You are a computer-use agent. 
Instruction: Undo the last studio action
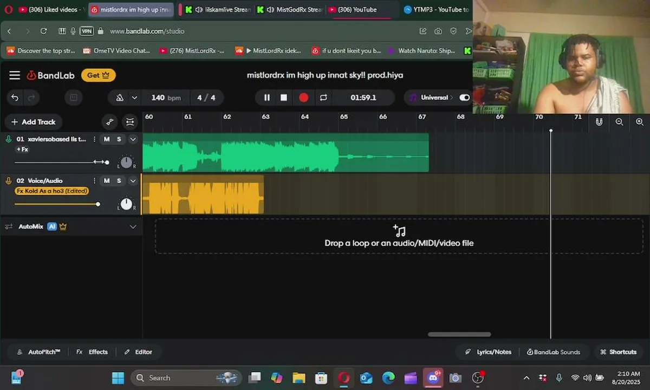pos(15,97)
